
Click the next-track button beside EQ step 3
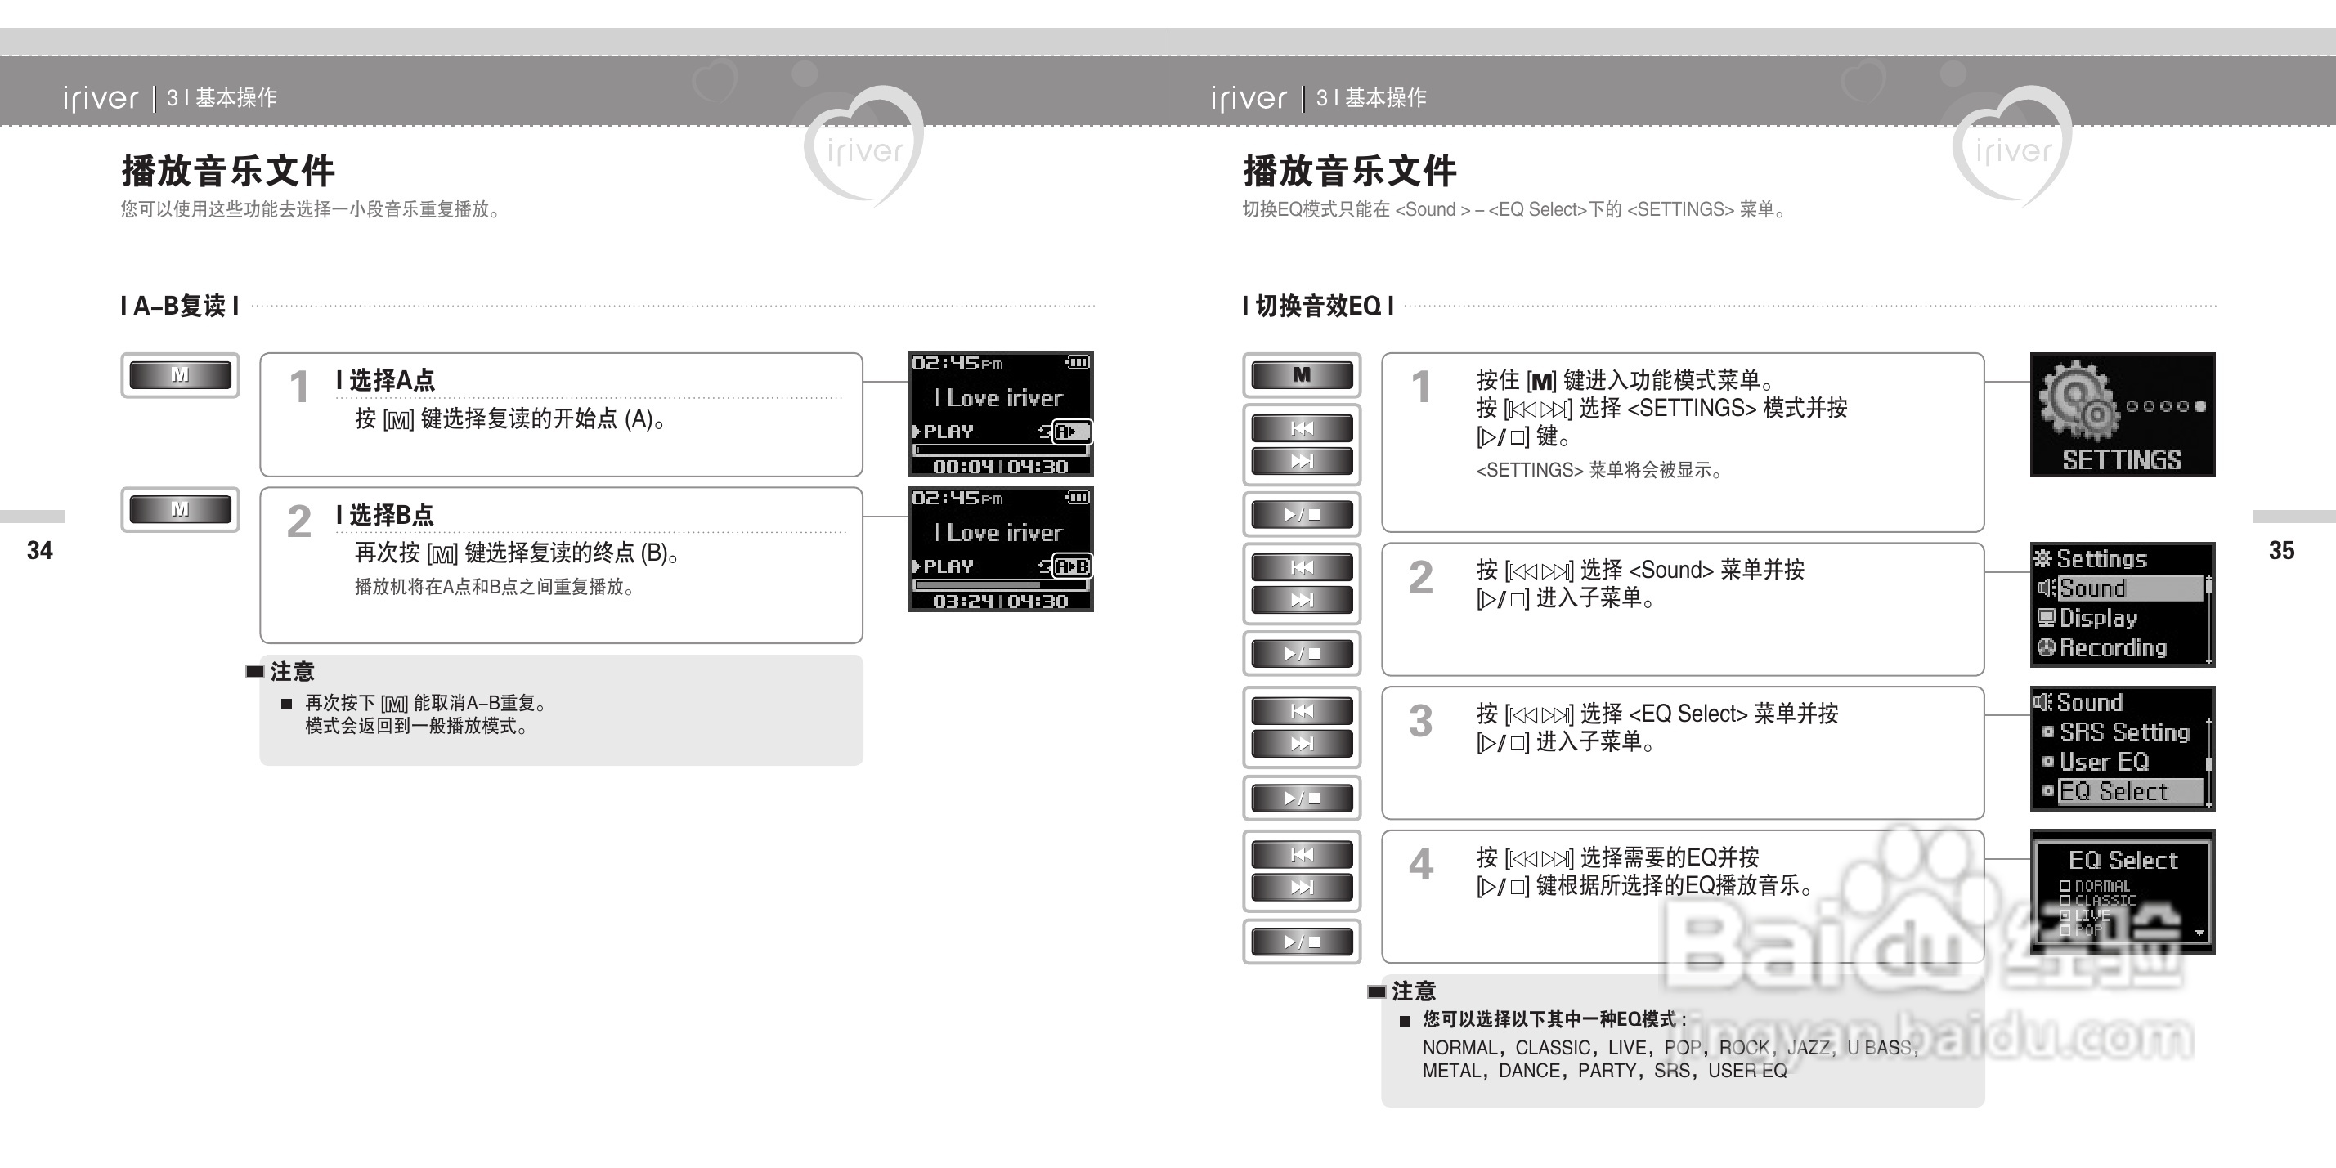tap(1302, 744)
